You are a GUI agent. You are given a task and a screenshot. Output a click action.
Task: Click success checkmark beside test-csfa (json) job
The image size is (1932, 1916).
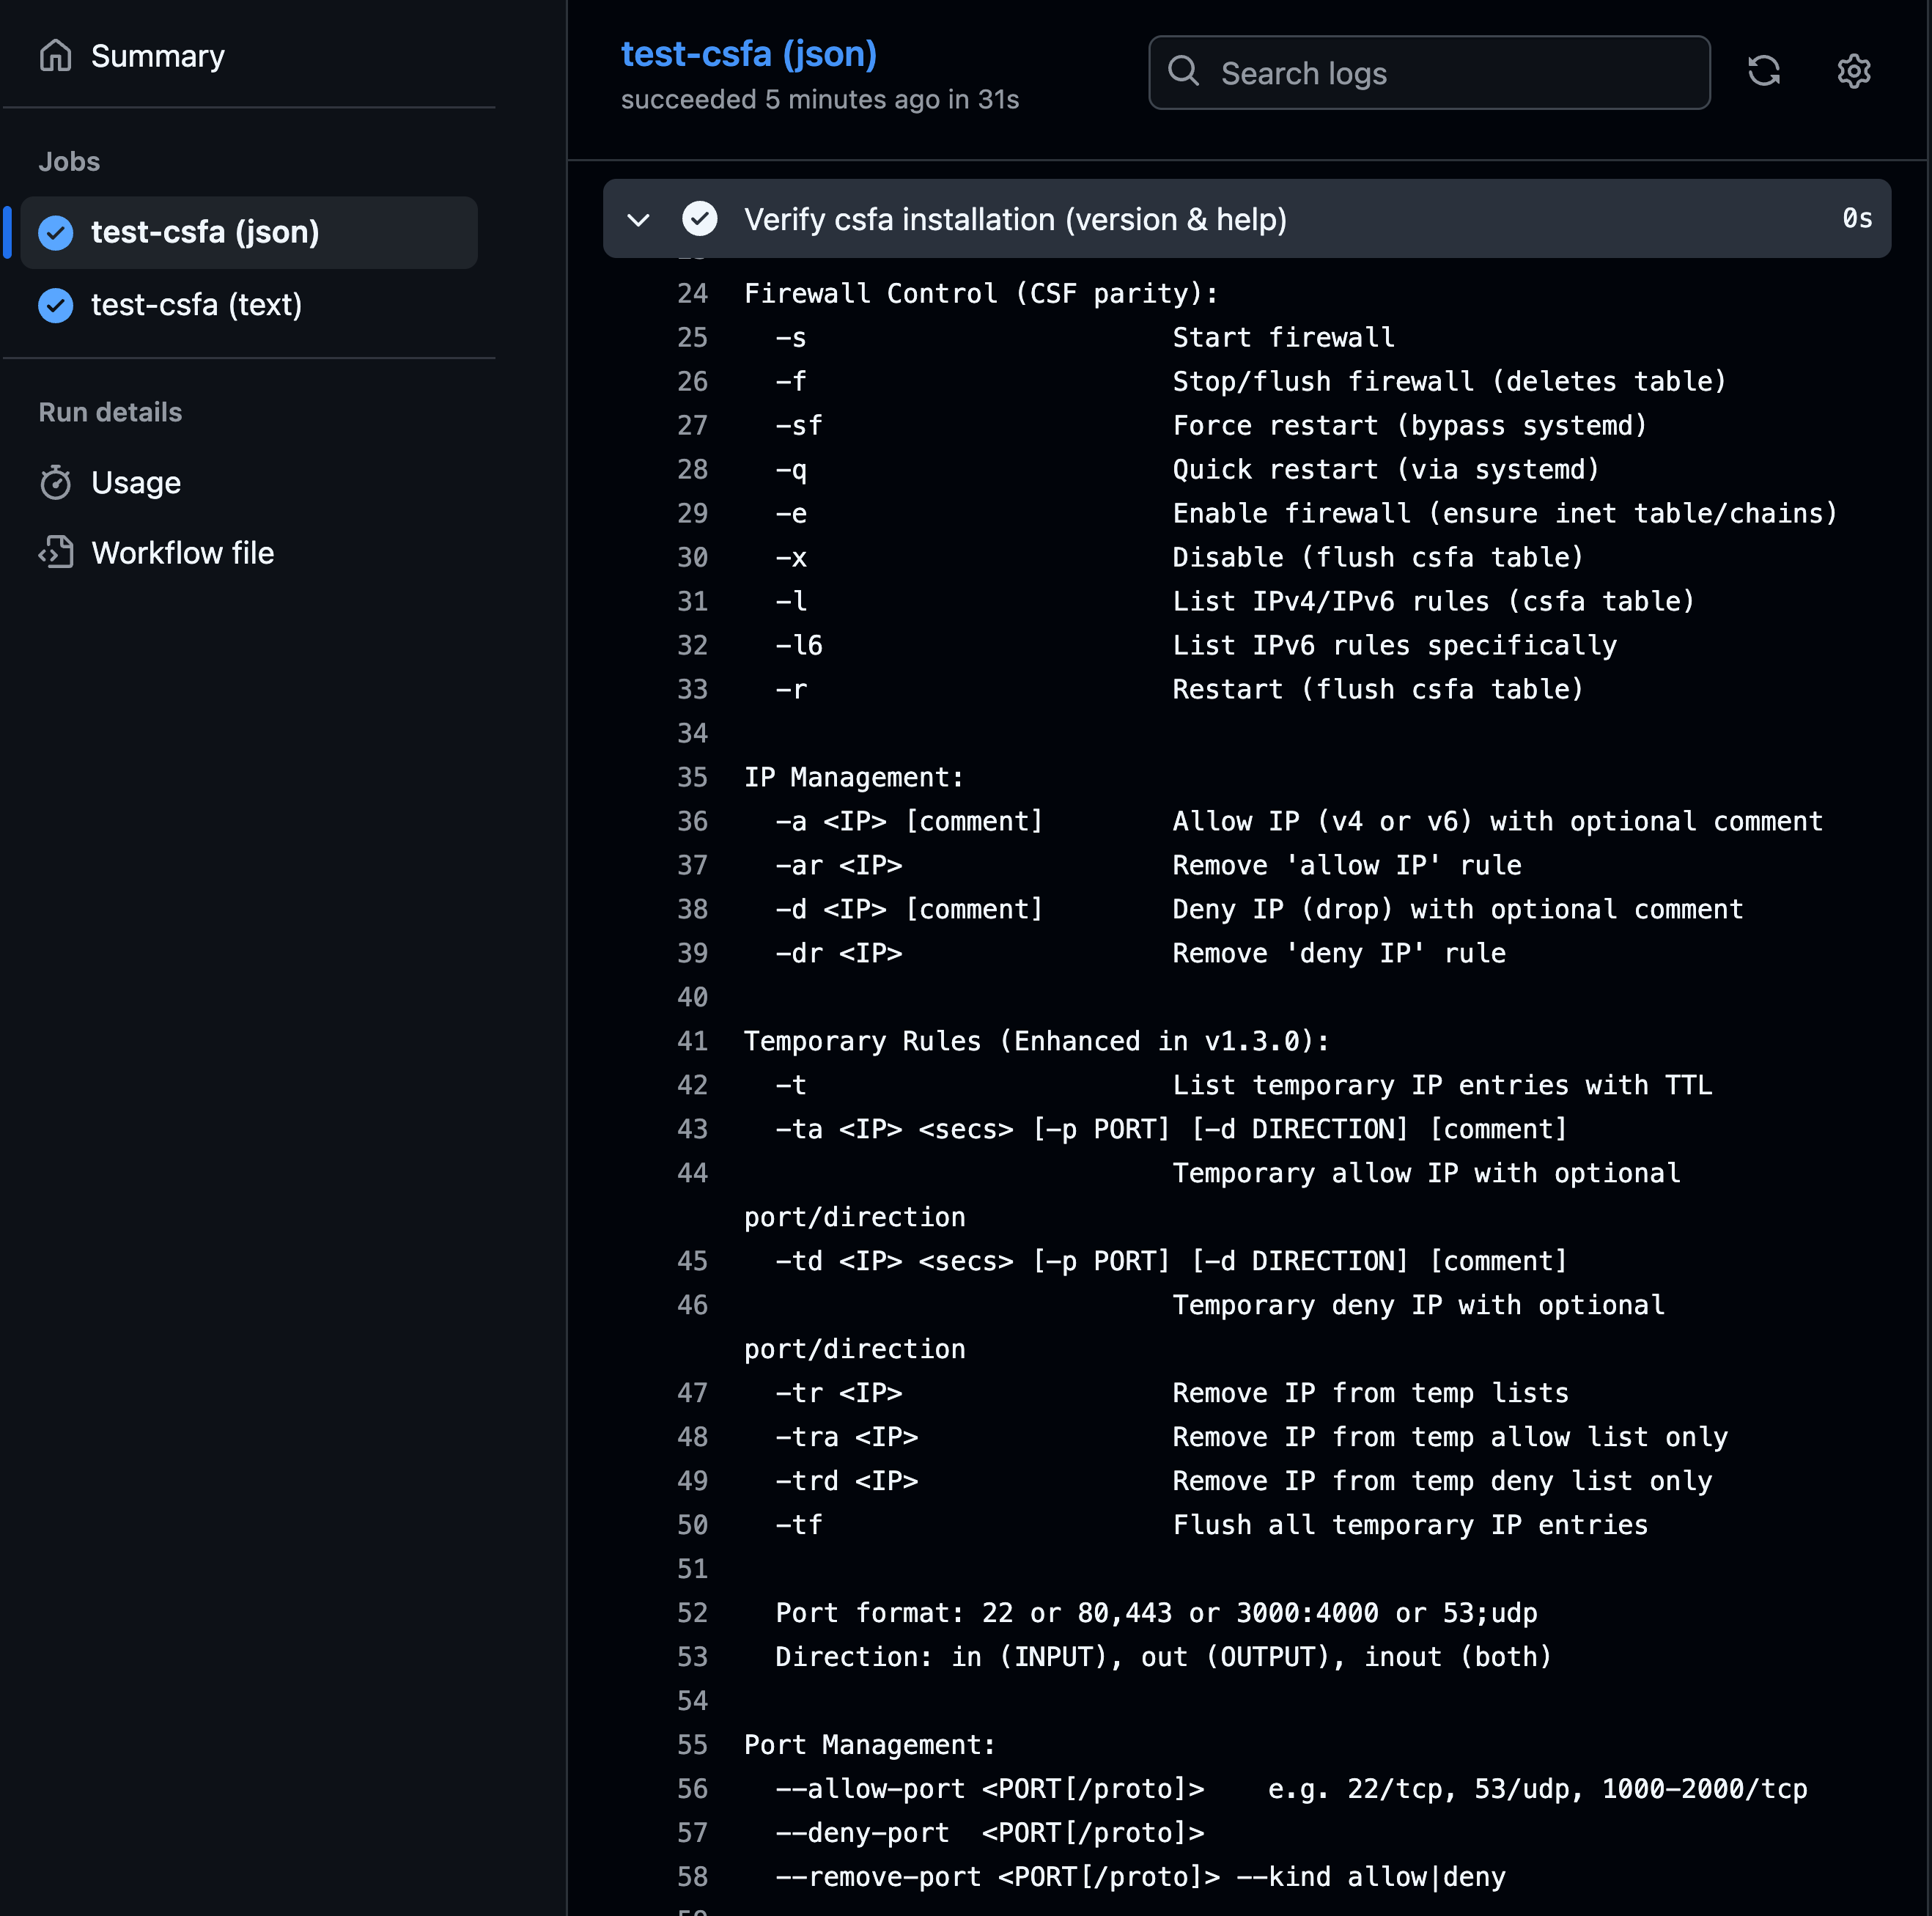coord(56,232)
